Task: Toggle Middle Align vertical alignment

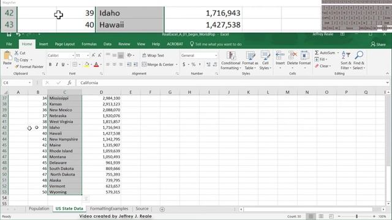Action: [x=115, y=56]
